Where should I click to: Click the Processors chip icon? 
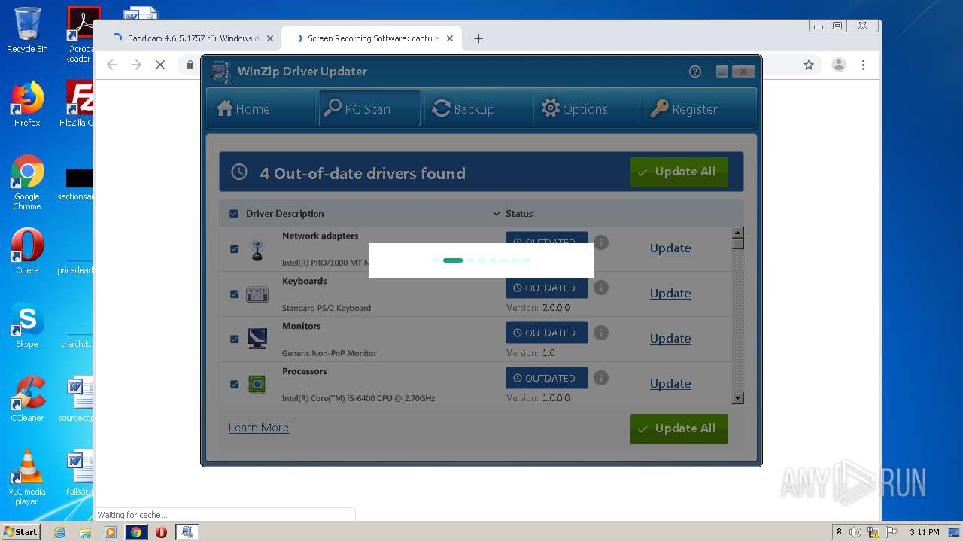[257, 385]
